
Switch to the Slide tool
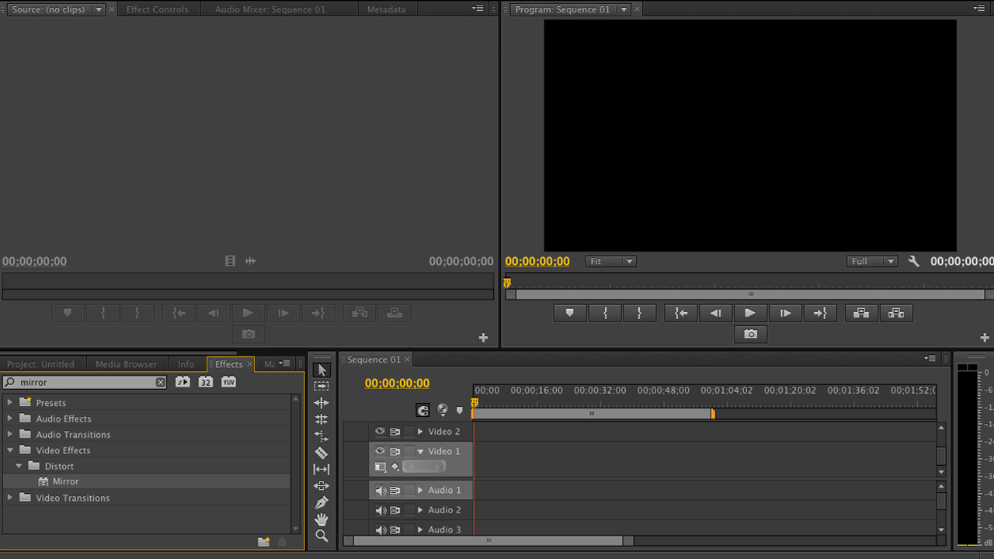click(x=321, y=486)
